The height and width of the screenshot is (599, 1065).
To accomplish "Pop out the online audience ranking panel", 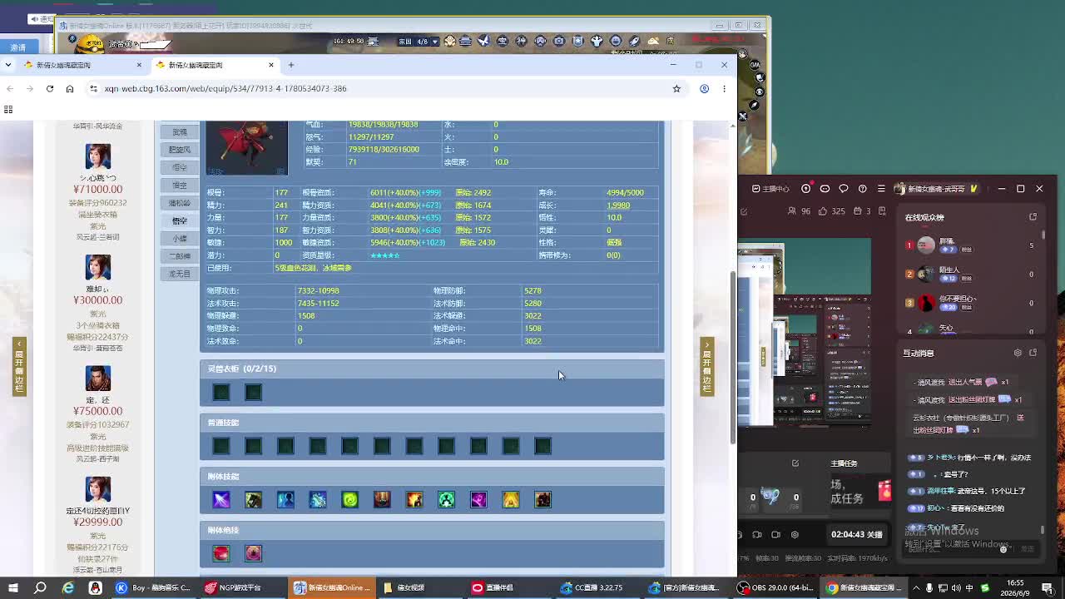I will point(1033,217).
